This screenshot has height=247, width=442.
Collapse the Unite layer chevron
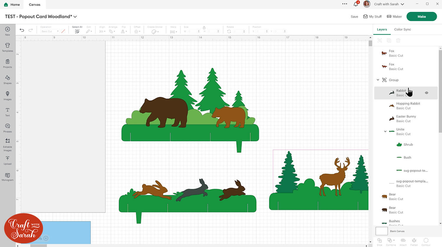[385, 131]
